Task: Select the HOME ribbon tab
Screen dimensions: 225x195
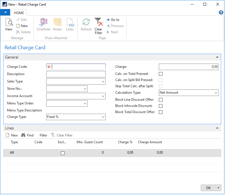Action: click(19, 13)
